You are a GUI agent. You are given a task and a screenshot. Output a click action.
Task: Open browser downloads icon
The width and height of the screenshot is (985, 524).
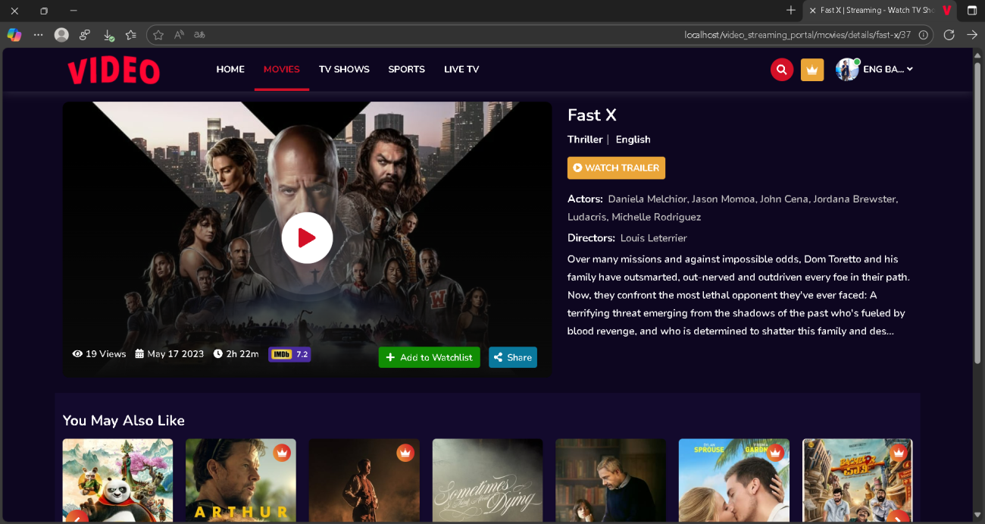(108, 35)
